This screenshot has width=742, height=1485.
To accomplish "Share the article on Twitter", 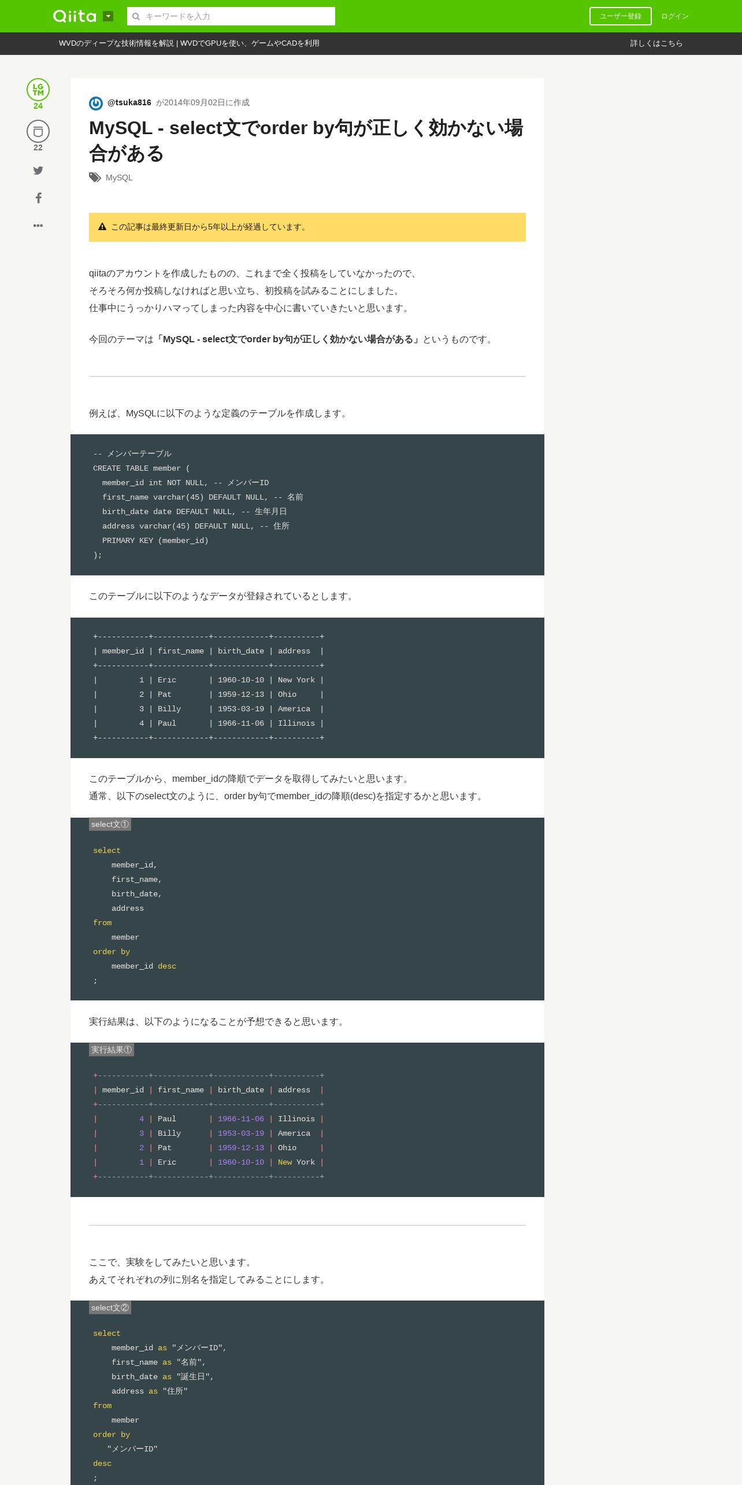I will (x=38, y=171).
